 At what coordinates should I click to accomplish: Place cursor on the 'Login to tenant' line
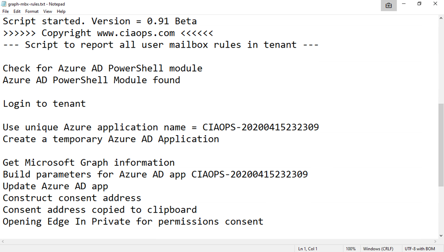[x=44, y=104]
